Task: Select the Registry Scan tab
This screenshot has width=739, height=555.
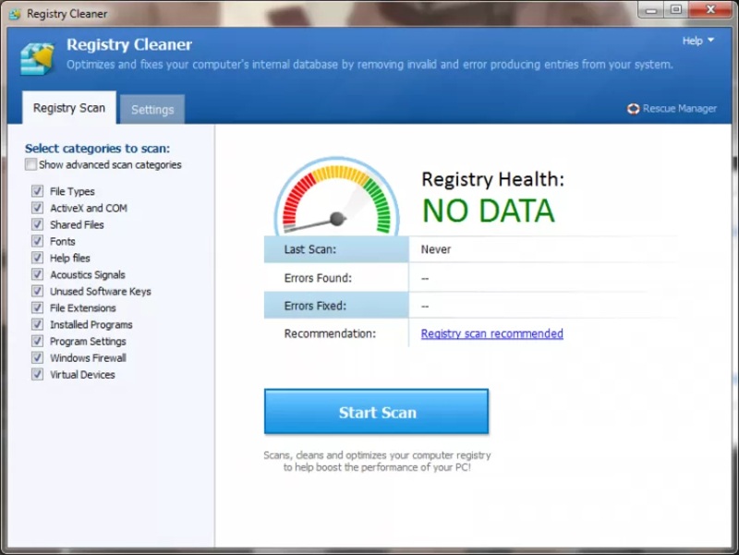Action: [69, 108]
